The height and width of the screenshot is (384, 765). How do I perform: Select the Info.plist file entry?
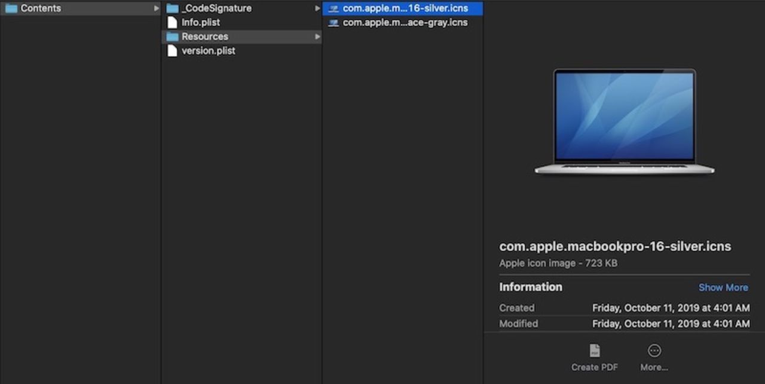click(x=200, y=22)
